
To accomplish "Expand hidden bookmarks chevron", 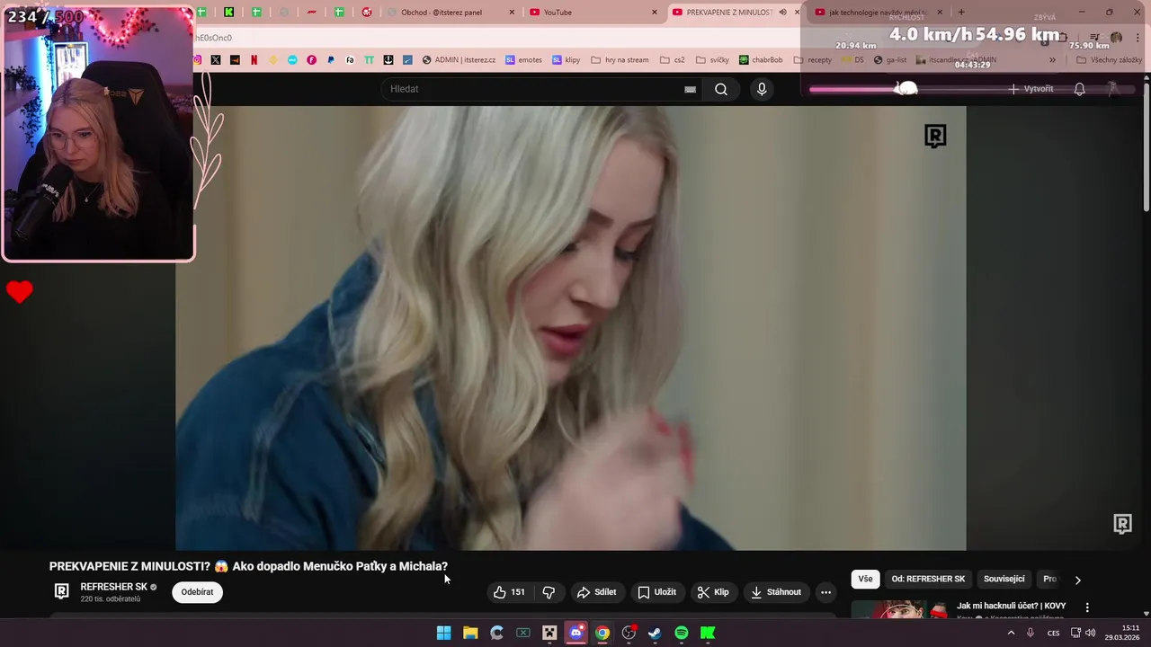I will (x=1052, y=60).
